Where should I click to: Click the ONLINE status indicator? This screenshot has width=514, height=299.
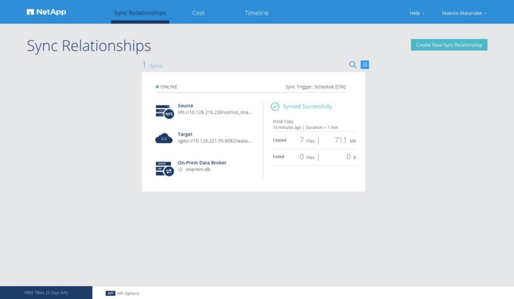pyautogui.click(x=166, y=87)
